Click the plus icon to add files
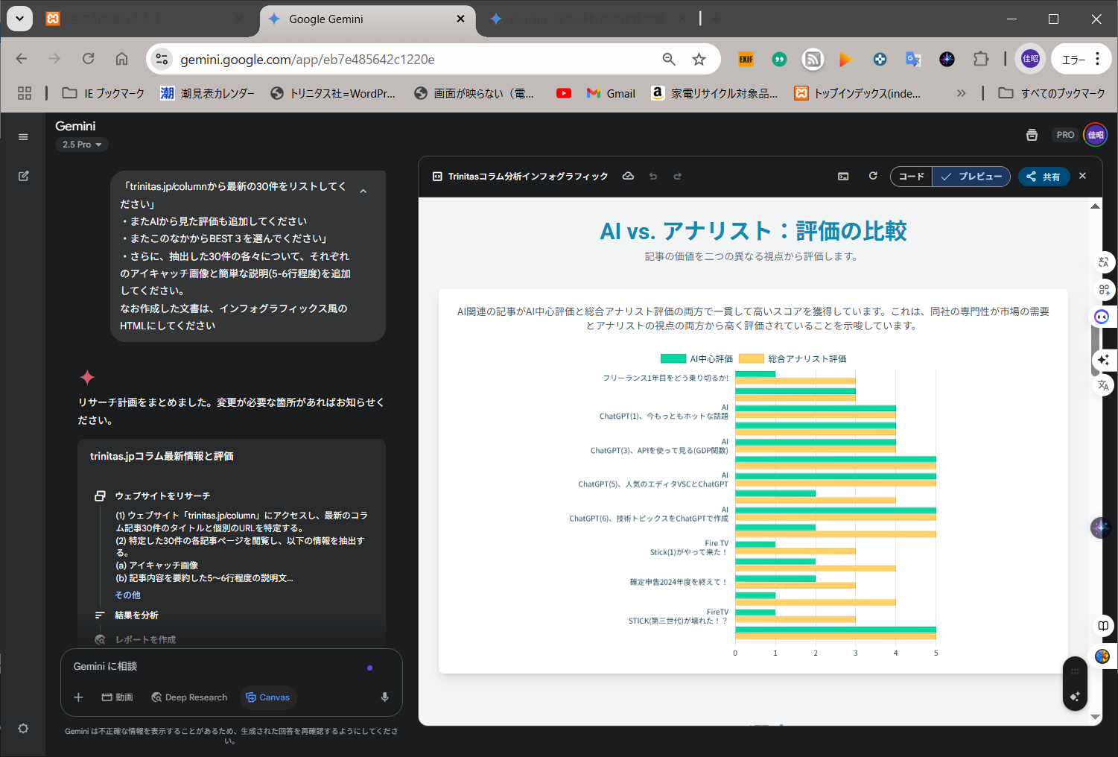Screen dimensions: 1118x757 pos(78,697)
